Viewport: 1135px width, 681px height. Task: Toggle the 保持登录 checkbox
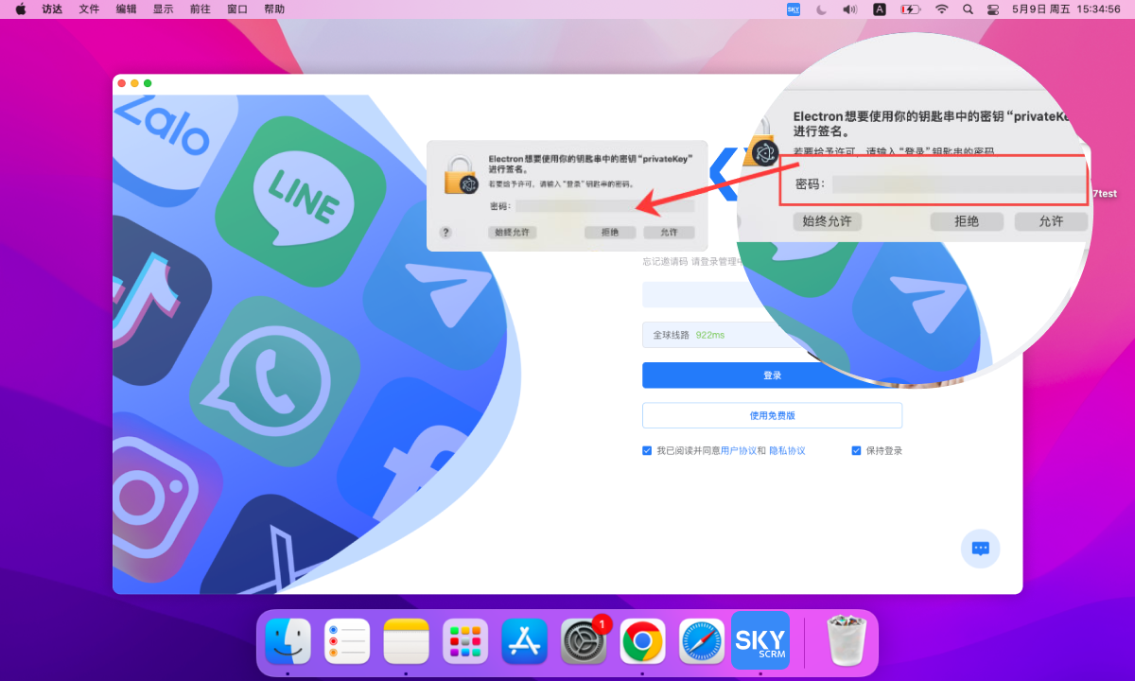(x=857, y=450)
